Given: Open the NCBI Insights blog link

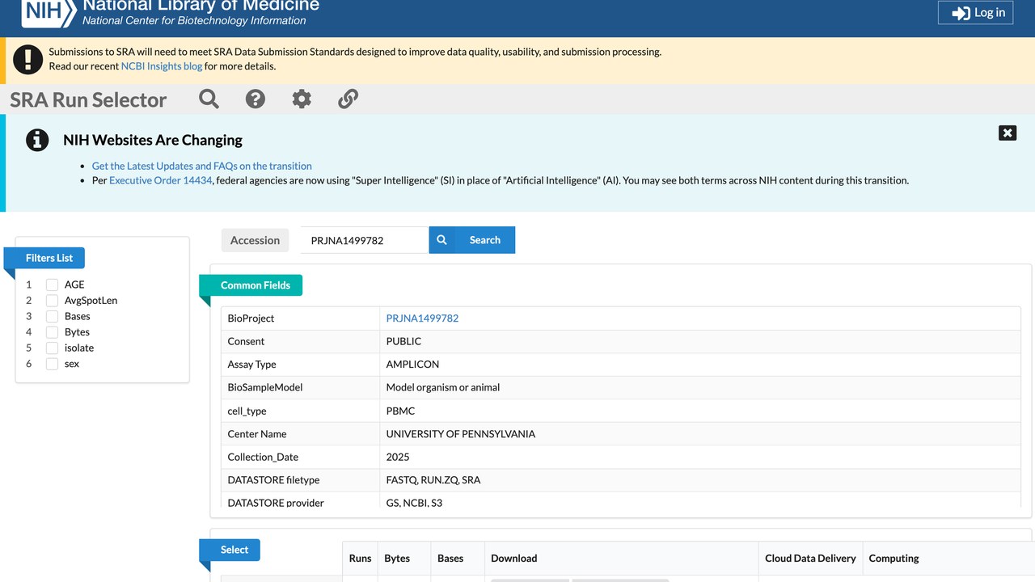Looking at the screenshot, I should click(x=162, y=66).
